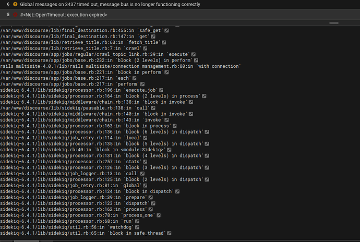The image size is (360, 242).
Task: Open source link for processor.rb:131 four levels dispatch
Action: point(207,156)
